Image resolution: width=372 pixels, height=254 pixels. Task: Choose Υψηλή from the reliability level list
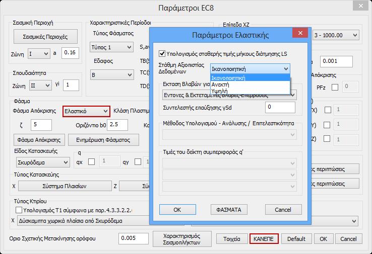click(x=251, y=91)
